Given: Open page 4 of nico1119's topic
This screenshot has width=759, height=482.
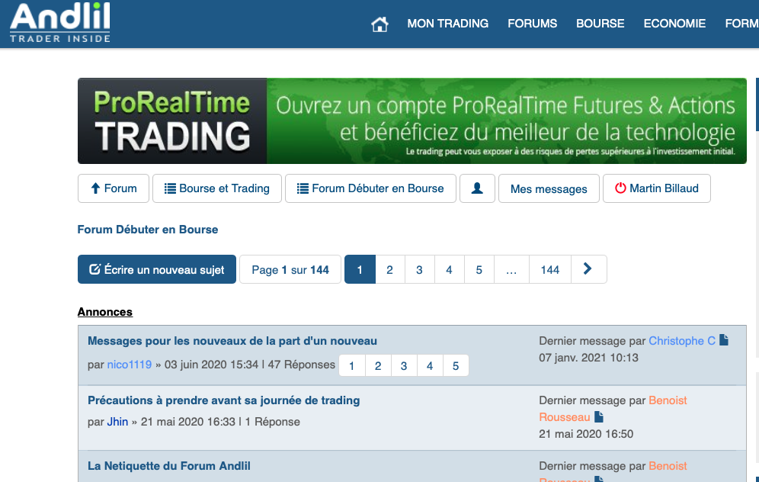Looking at the screenshot, I should 430,366.
